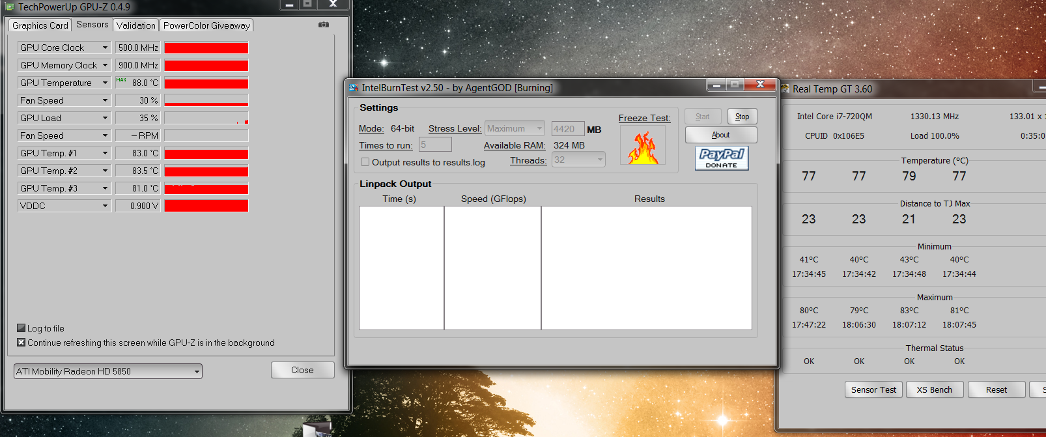Viewport: 1046px width, 437px height.
Task: Click the GPU-Z title bar app icon
Action: click(x=10, y=7)
